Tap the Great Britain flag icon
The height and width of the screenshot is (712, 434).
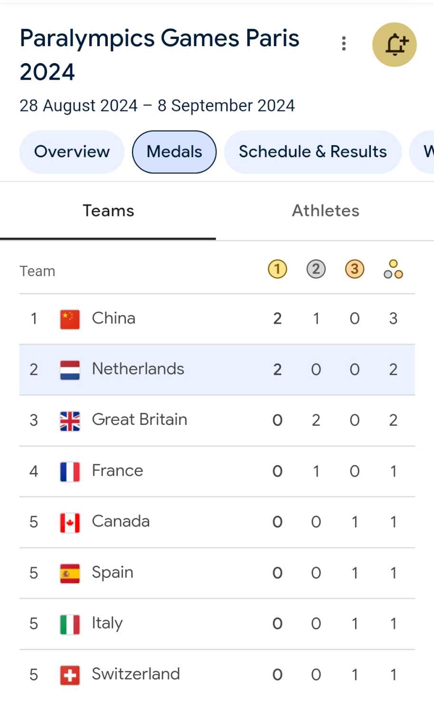click(x=70, y=421)
